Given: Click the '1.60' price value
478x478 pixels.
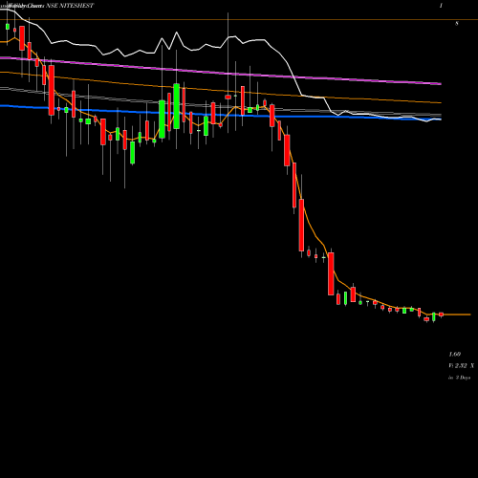Looking at the screenshot, I should [x=455, y=355].
